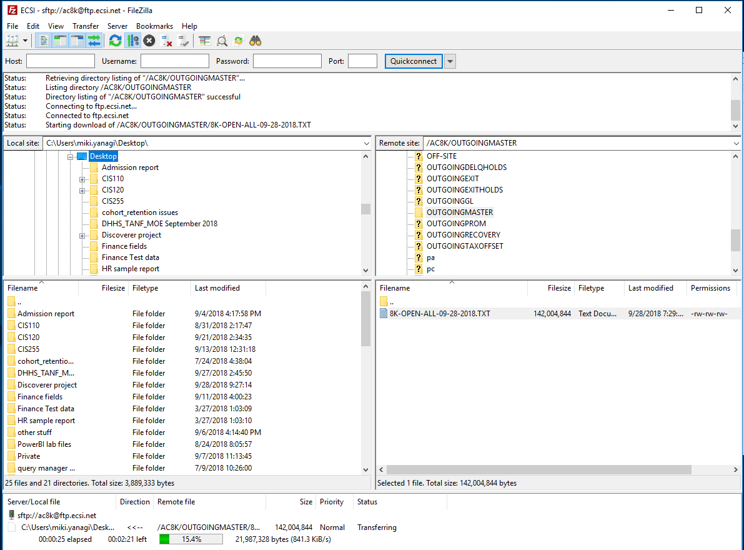The height and width of the screenshot is (550, 744).
Task: Click the Username input field
Action: (175, 61)
